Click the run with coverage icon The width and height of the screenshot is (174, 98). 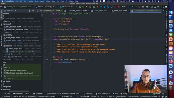point(83,7)
